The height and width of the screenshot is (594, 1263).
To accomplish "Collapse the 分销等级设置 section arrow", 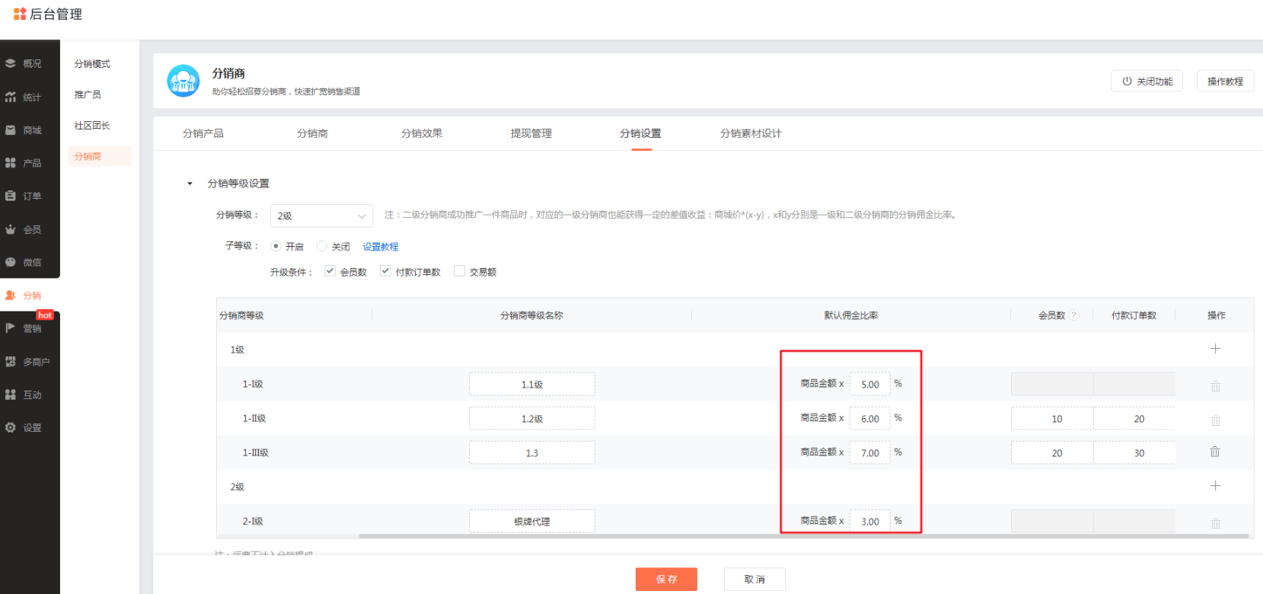I will tap(190, 184).
